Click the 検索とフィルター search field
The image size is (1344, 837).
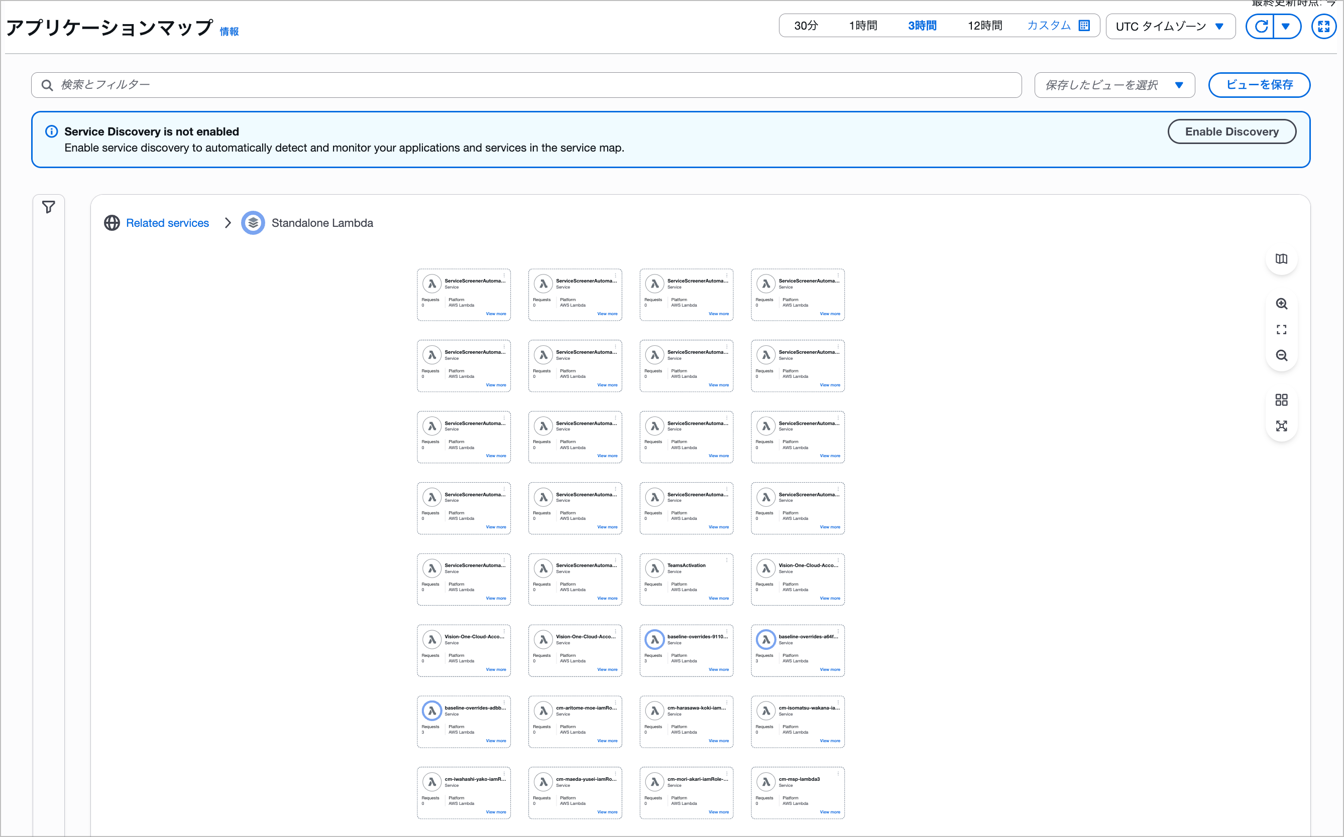pos(526,85)
